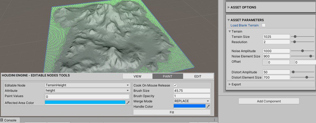
Task: Adjust Distort Amplitude slider
Action: [302, 72]
